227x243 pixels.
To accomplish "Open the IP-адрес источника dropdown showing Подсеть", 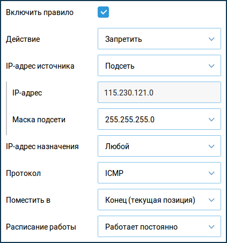I will (159, 65).
